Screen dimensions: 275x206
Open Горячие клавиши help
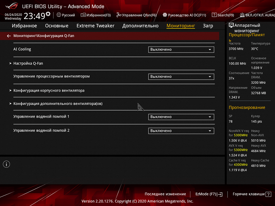pos(249,194)
